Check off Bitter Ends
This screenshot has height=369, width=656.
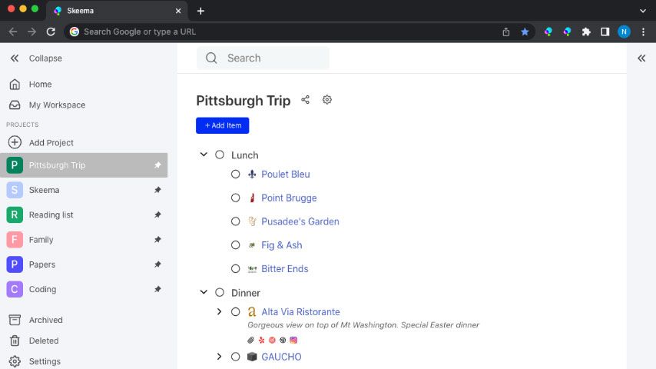point(236,268)
